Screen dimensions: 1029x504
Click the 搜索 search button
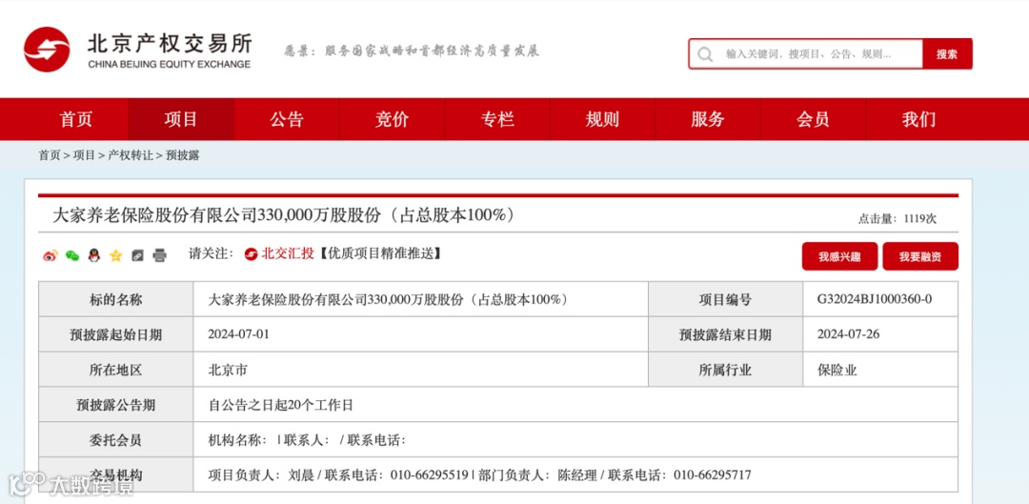coord(947,54)
